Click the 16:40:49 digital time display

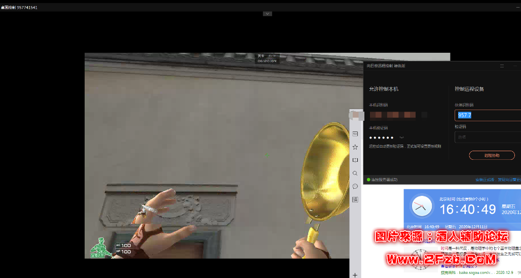click(x=467, y=210)
